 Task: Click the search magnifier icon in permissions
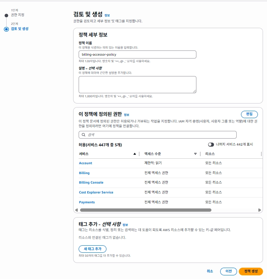(83, 135)
